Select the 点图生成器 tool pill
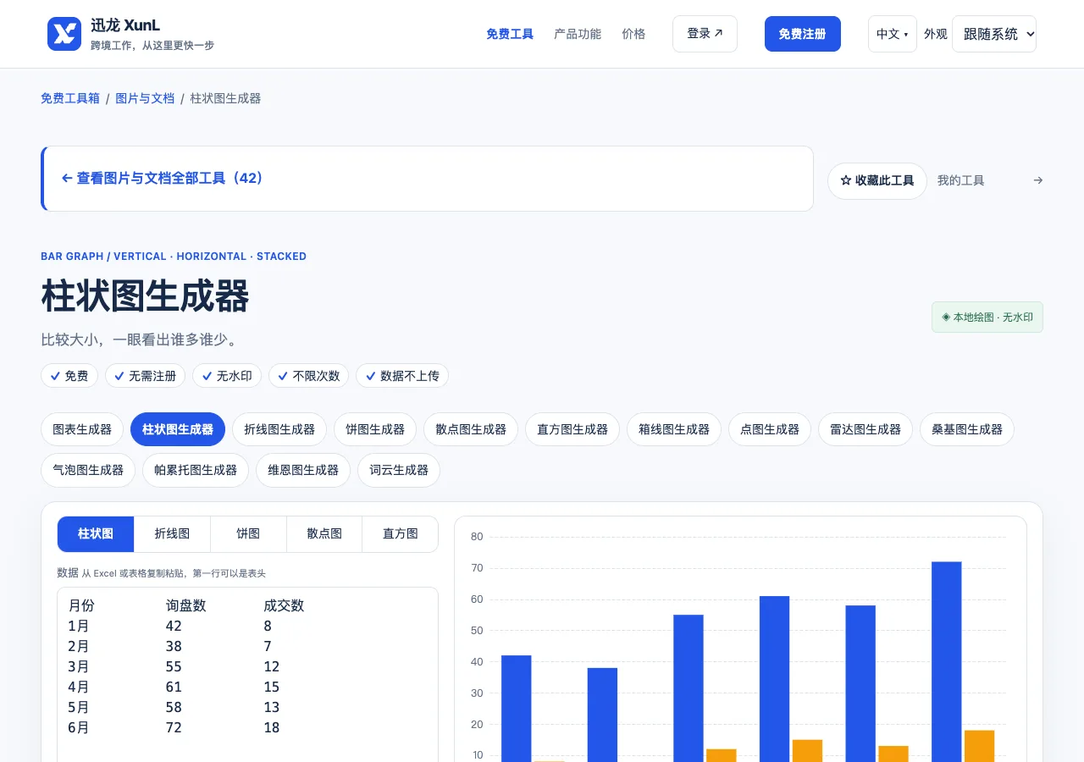This screenshot has height=762, width=1084. 770,429
